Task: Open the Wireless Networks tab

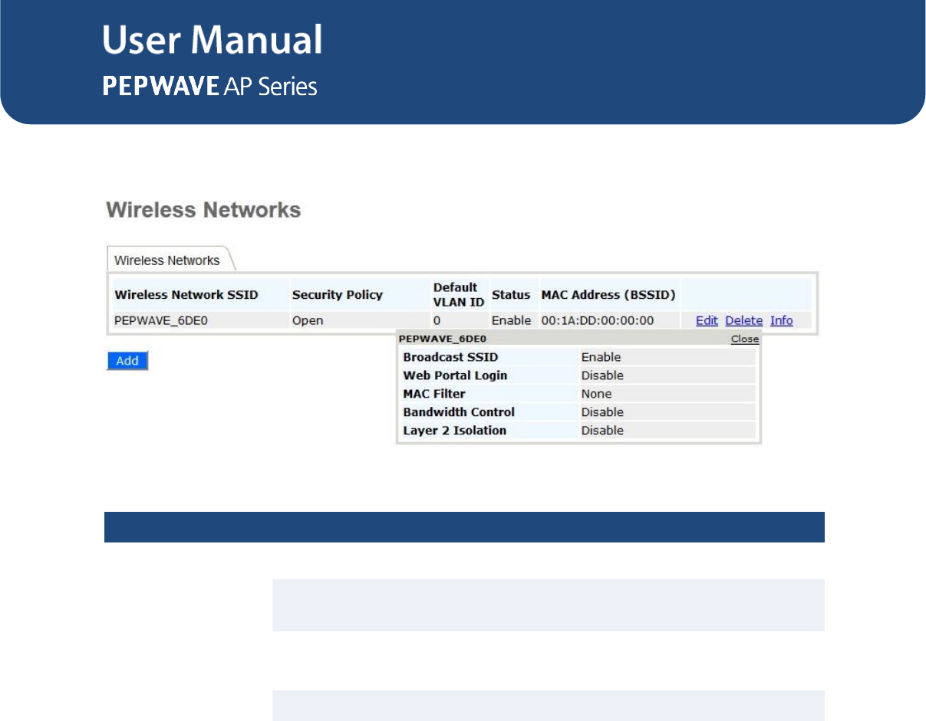Action: (x=167, y=261)
